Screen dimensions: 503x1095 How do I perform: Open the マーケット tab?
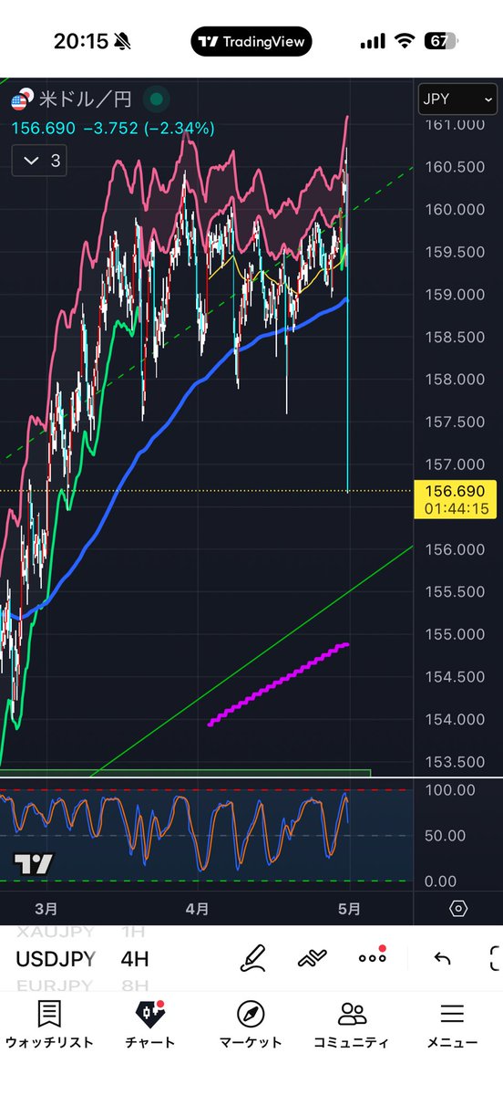251,1024
